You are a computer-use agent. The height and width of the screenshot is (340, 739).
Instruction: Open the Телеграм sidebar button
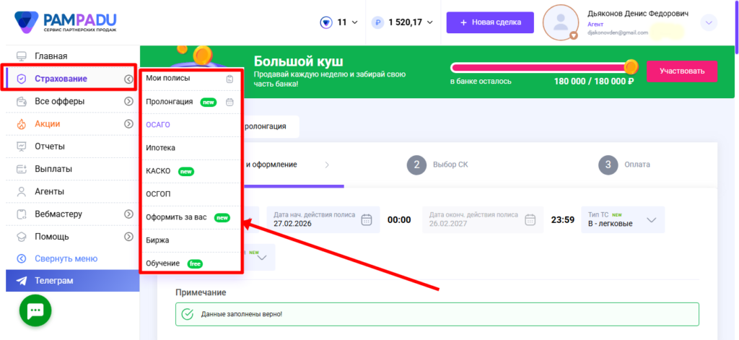[x=73, y=281]
